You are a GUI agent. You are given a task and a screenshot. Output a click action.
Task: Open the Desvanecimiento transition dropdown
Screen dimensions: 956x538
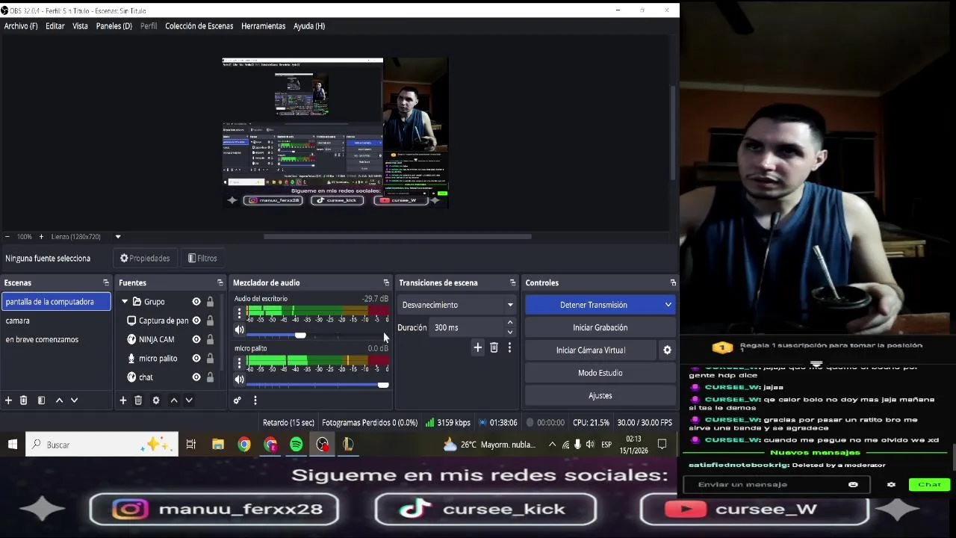(x=457, y=305)
